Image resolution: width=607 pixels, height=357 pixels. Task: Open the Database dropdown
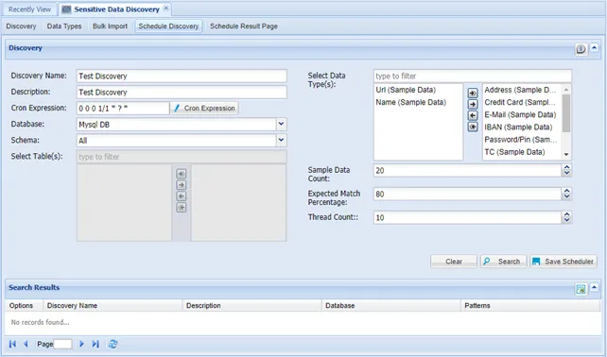[x=282, y=124]
